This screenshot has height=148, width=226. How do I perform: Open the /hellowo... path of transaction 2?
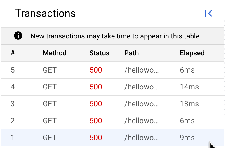[x=142, y=121]
